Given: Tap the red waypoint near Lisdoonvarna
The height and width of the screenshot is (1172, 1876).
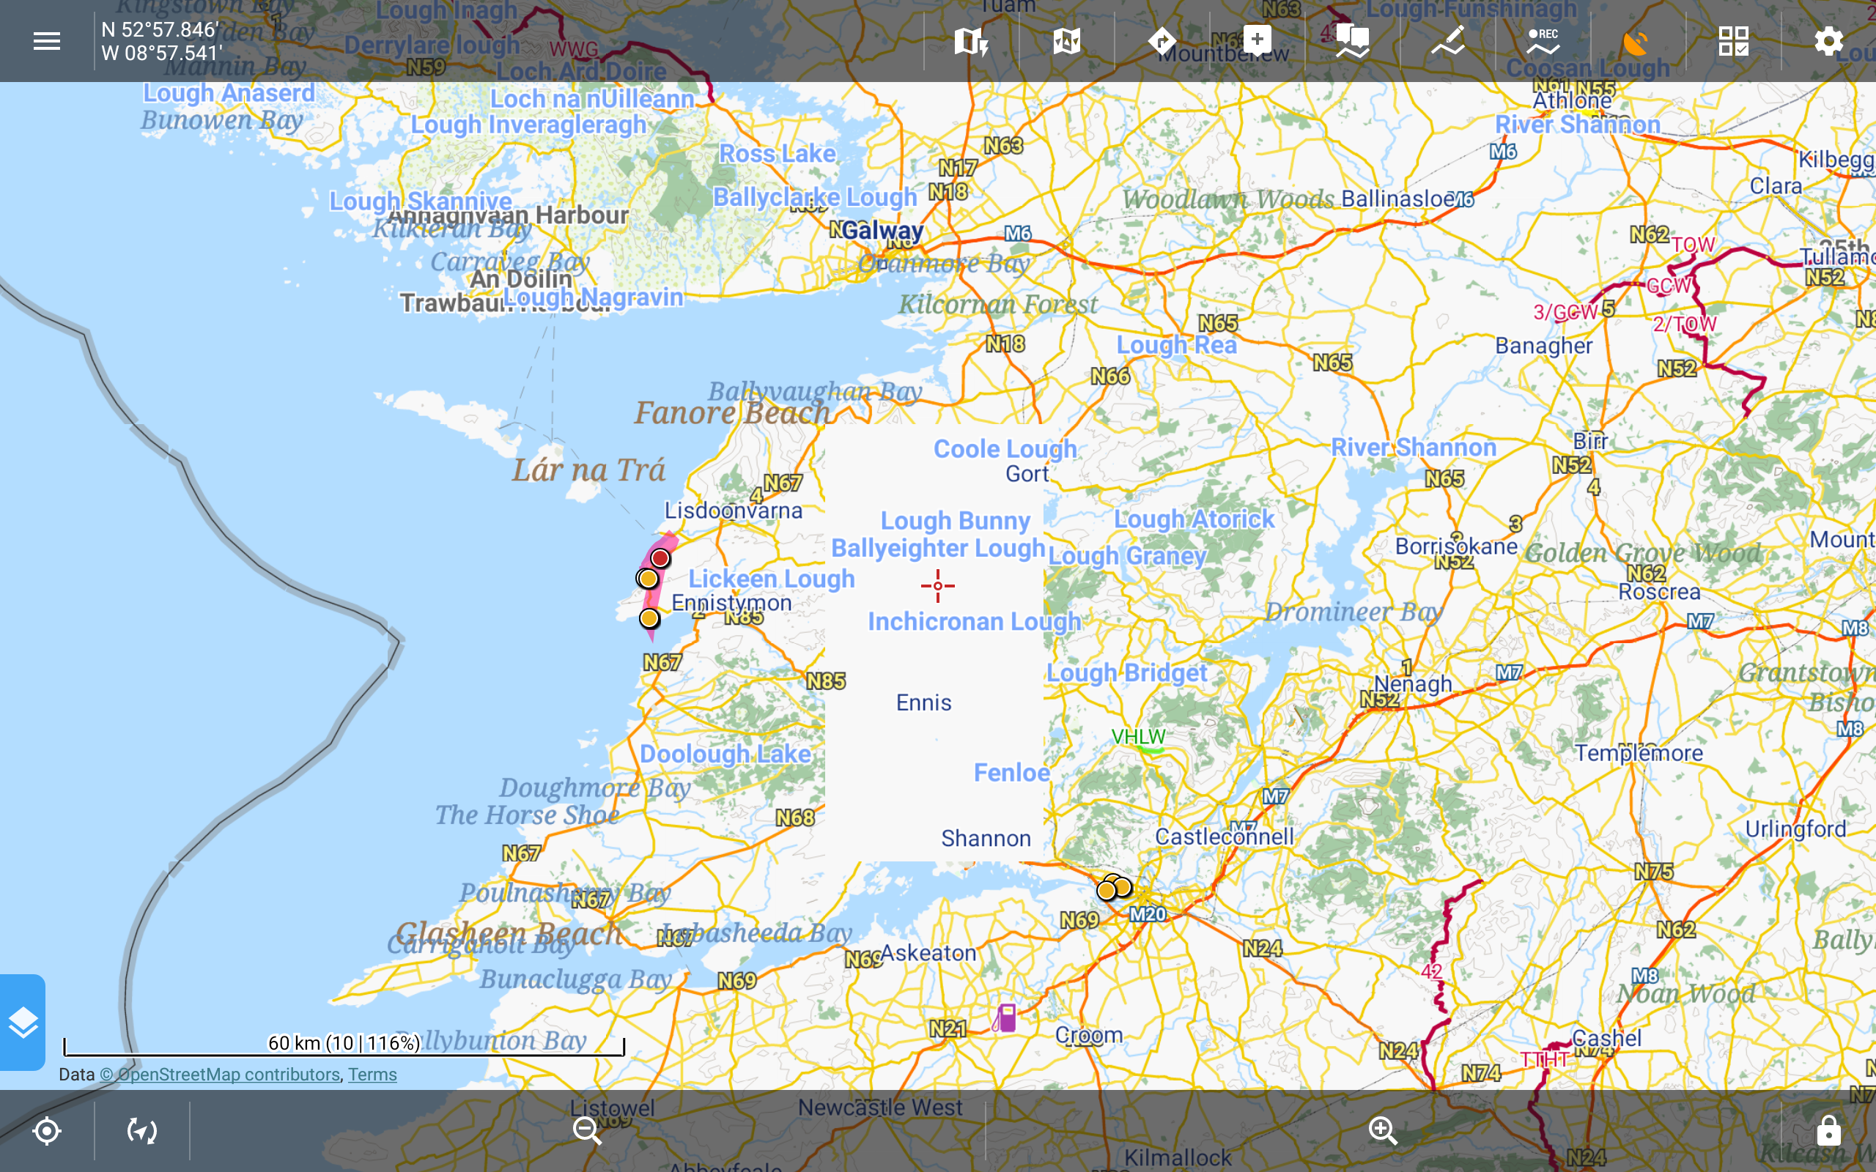Looking at the screenshot, I should coord(660,558).
